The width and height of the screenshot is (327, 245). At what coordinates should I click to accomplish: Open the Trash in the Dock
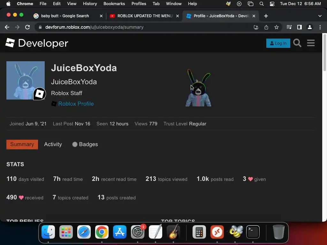click(x=278, y=232)
